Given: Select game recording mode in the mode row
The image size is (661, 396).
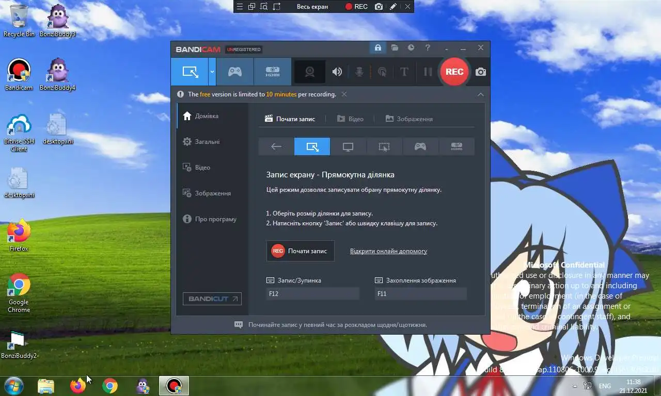Looking at the screenshot, I should tap(420, 146).
